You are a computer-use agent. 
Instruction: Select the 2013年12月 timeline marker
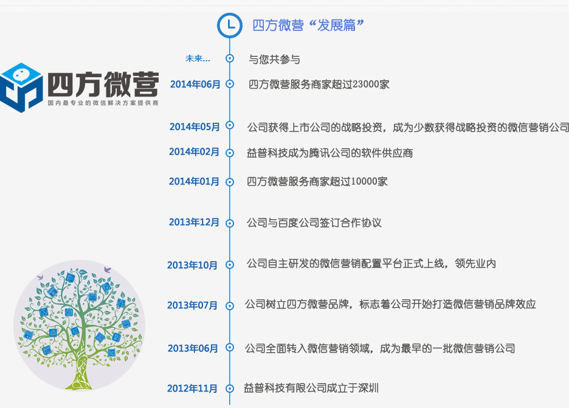tap(230, 223)
